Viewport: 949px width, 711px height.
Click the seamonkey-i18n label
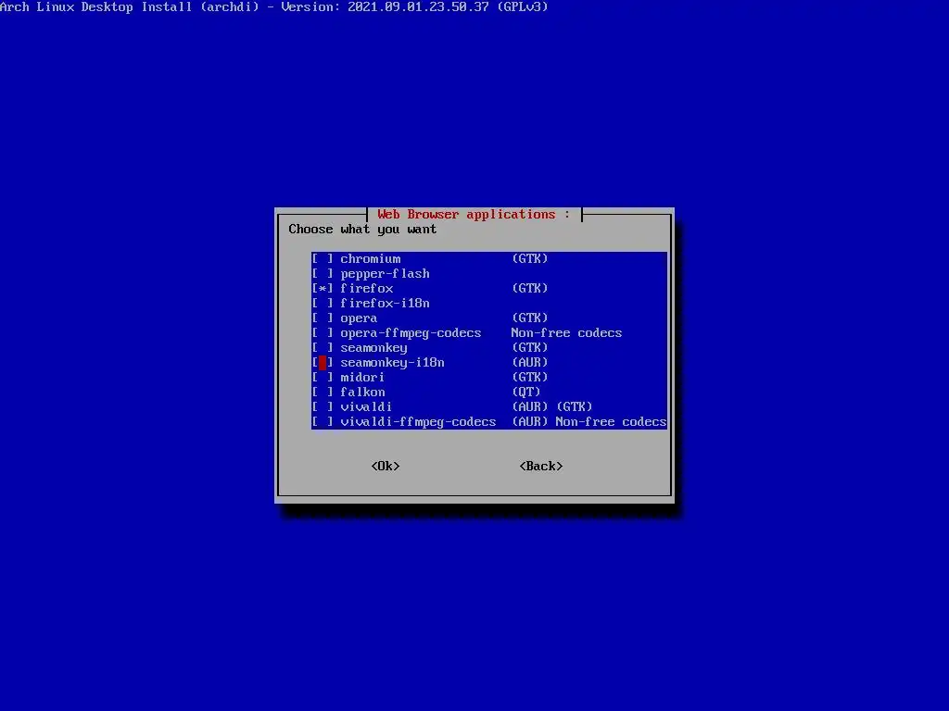click(392, 363)
